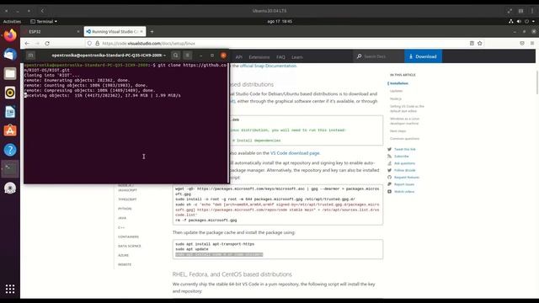Select the Terminal icon in the dock
Screen dimensions: 539x303
click(10, 168)
